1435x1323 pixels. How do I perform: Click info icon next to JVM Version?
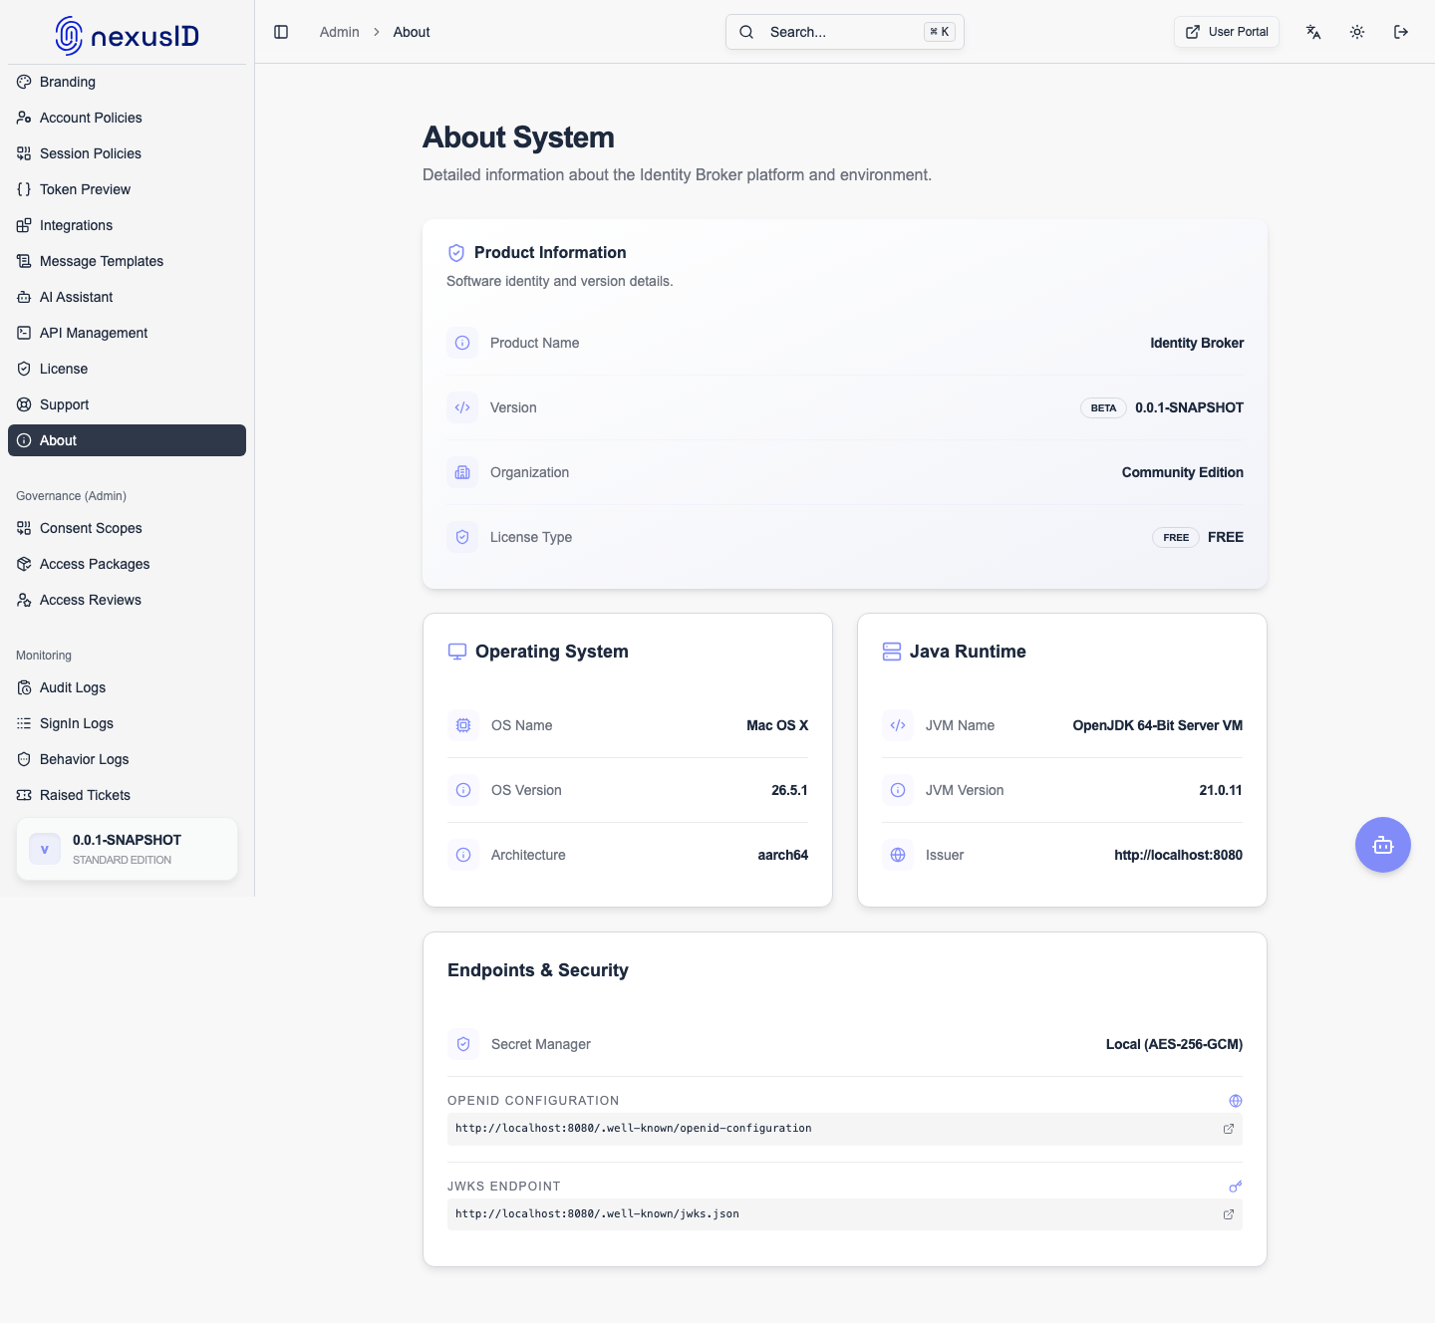point(898,790)
